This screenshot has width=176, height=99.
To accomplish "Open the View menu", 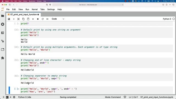I will coord(21,9).
